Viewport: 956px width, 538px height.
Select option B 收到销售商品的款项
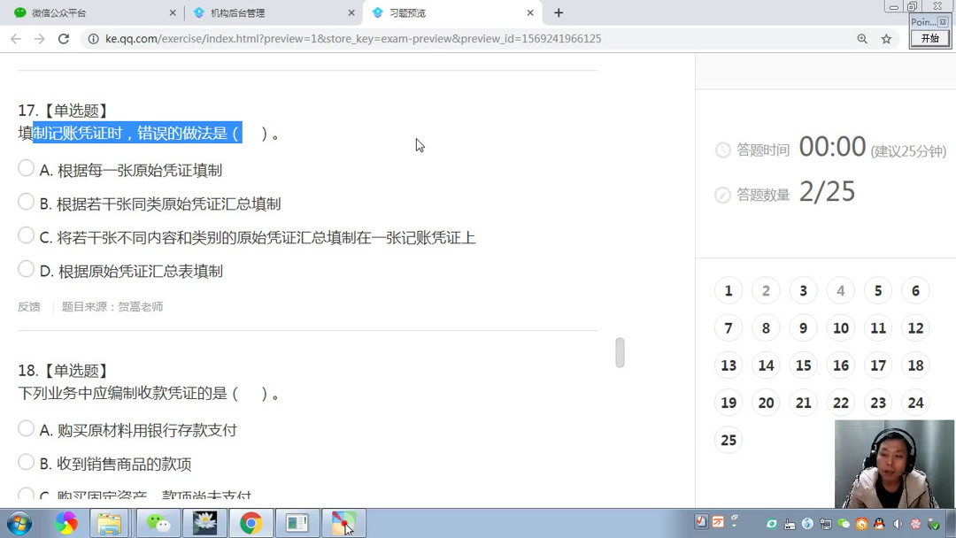[x=27, y=462]
